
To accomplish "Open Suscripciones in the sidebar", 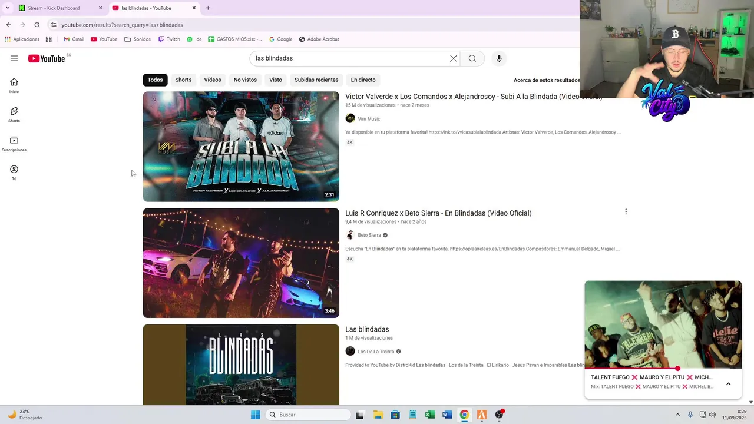I will click(x=14, y=144).
